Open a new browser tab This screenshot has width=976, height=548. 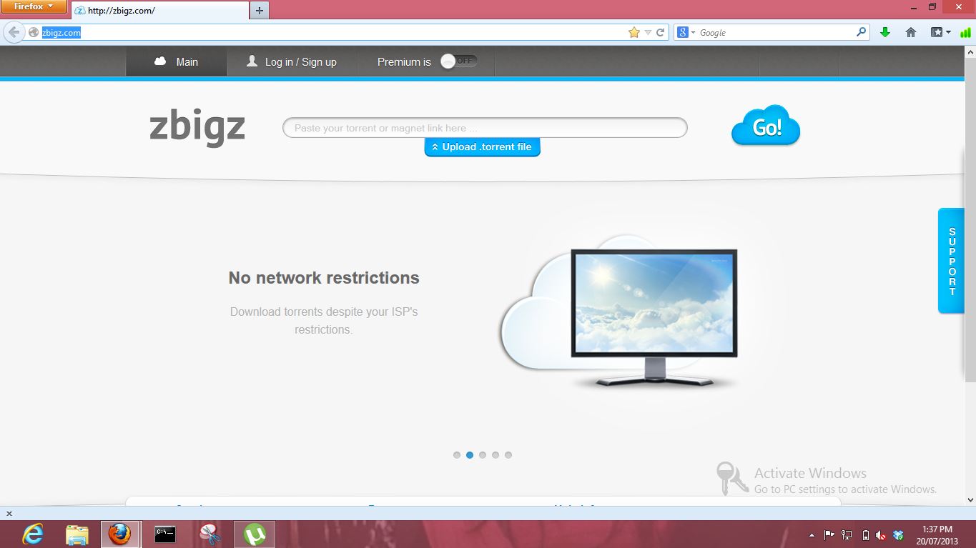point(260,11)
